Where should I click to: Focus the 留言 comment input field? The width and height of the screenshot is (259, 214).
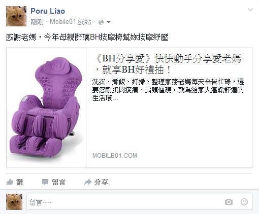tap(140, 202)
